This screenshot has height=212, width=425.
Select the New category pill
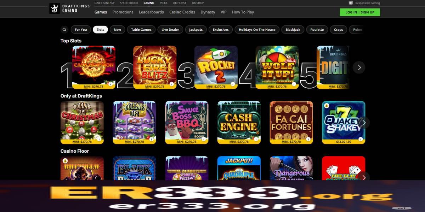[117, 30]
